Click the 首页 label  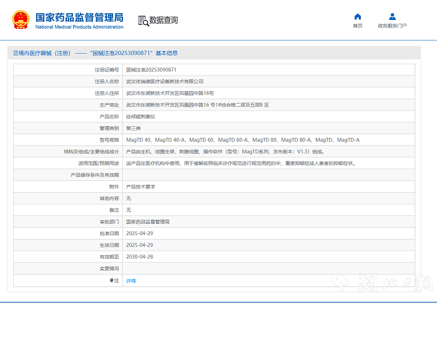tap(358, 26)
